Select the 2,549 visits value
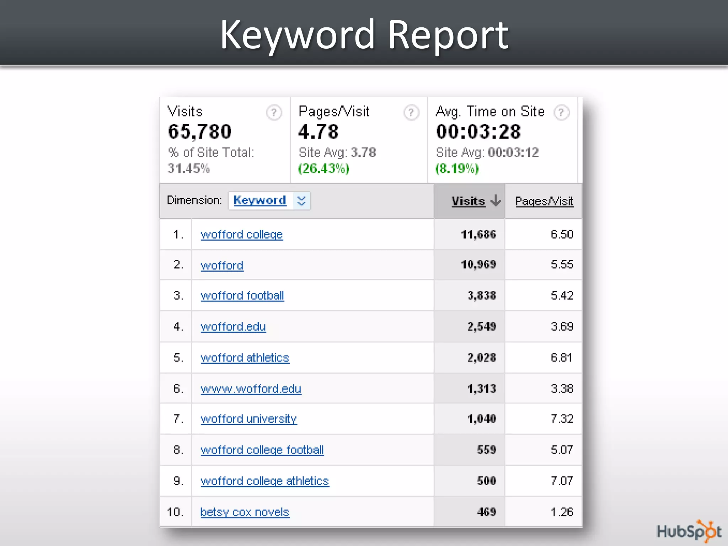 (481, 326)
